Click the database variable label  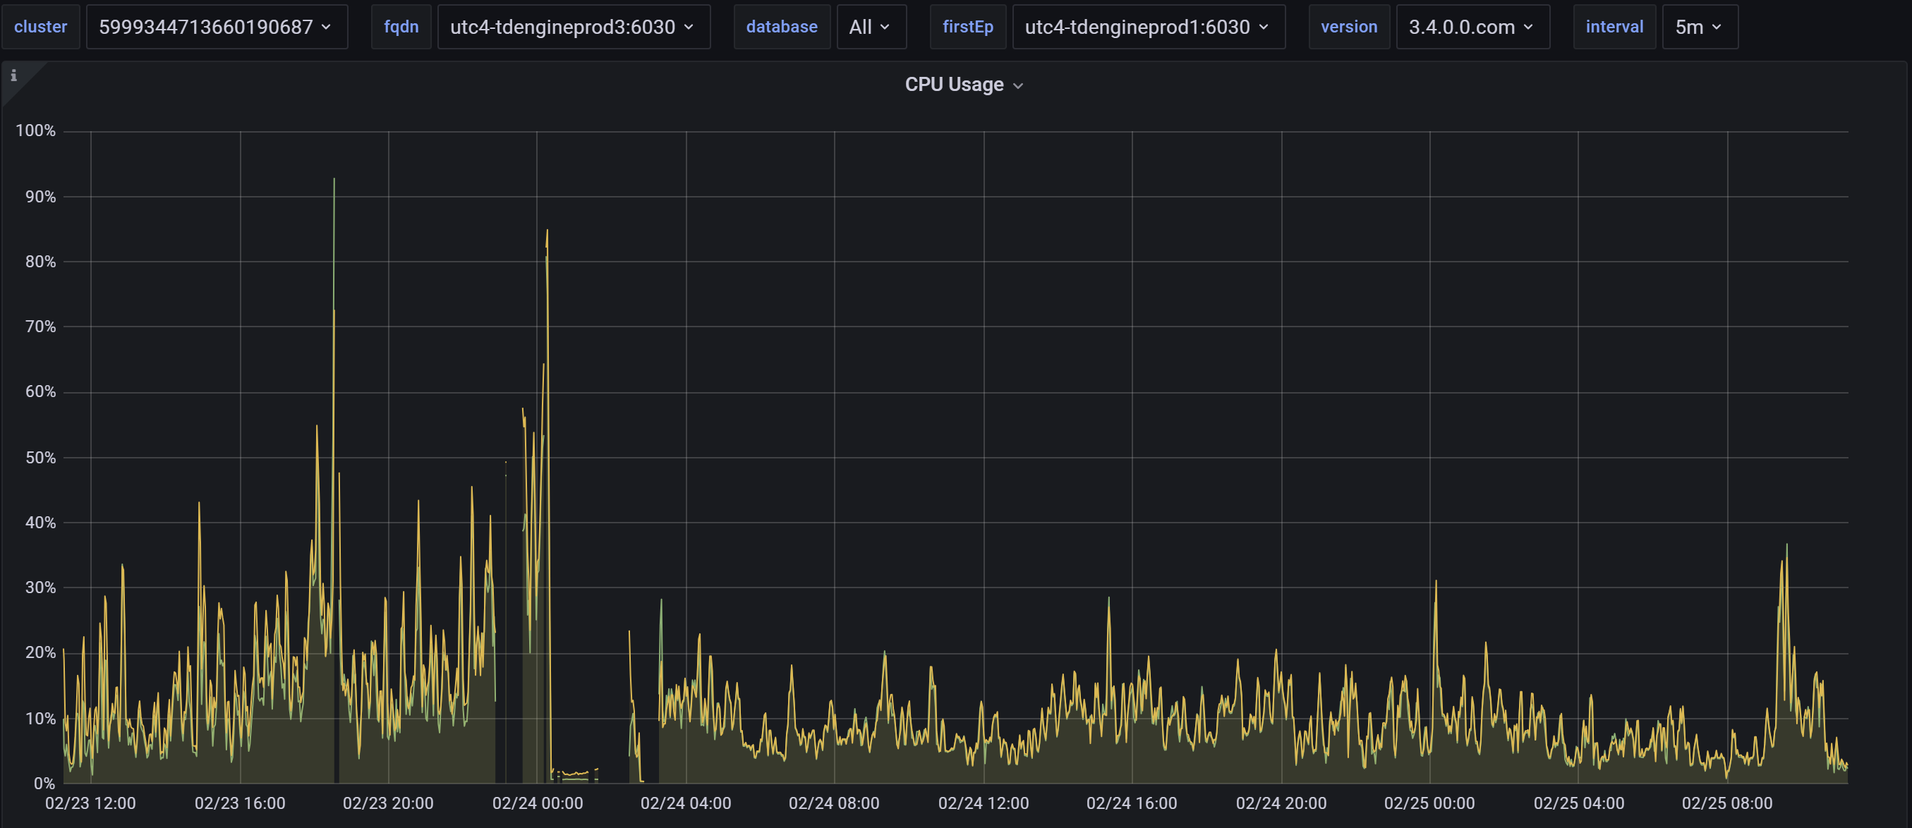782,28
